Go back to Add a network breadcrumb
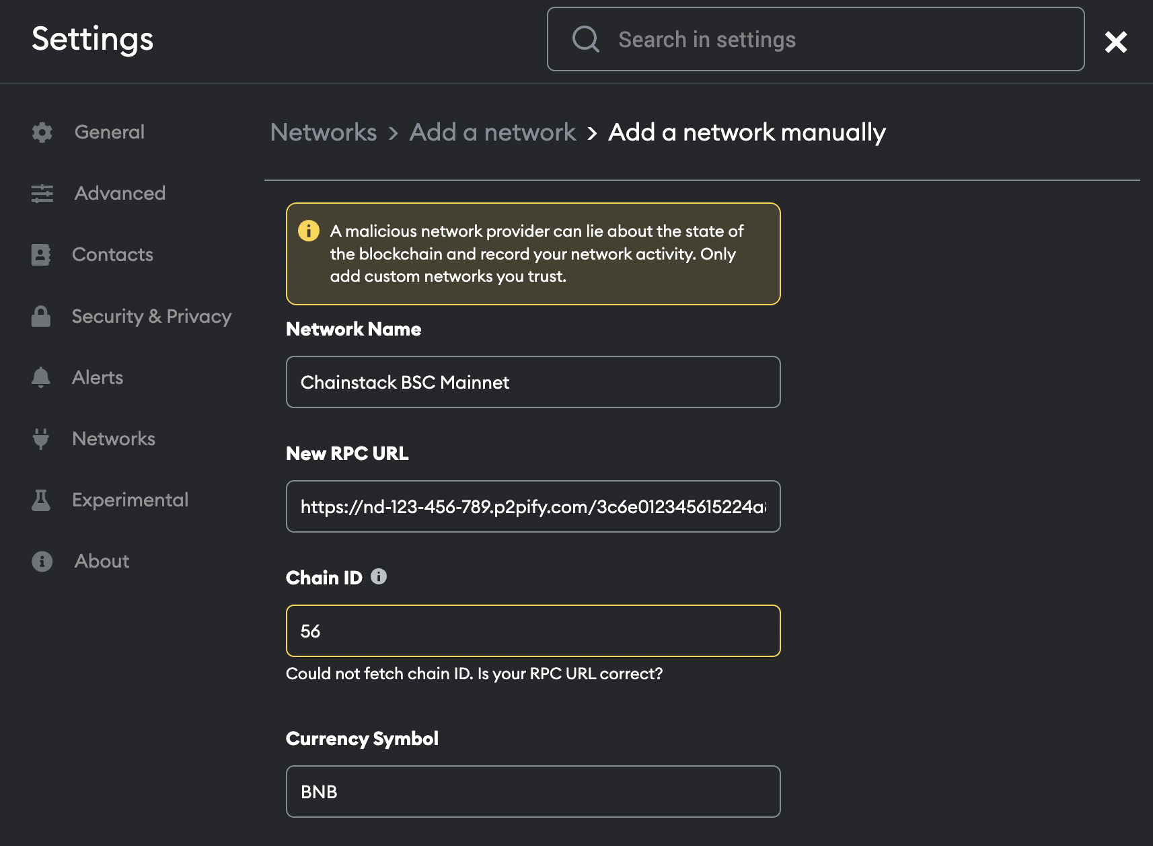The height and width of the screenshot is (846, 1153). [492, 132]
